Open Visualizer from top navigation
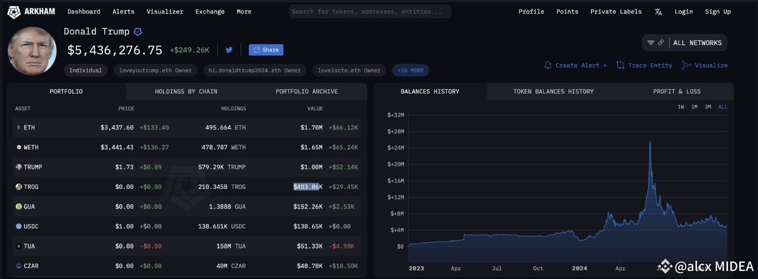This screenshot has width=758, height=279. point(165,11)
